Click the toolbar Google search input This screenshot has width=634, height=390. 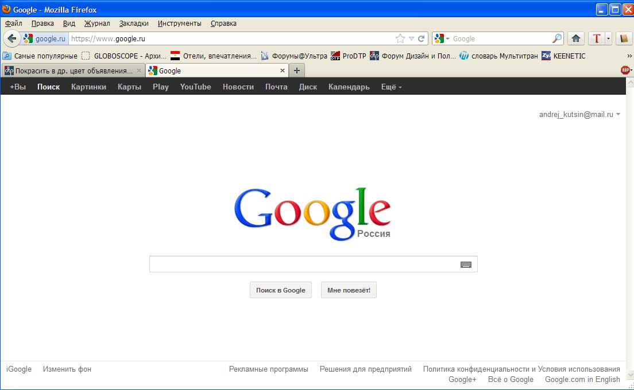[x=501, y=39]
